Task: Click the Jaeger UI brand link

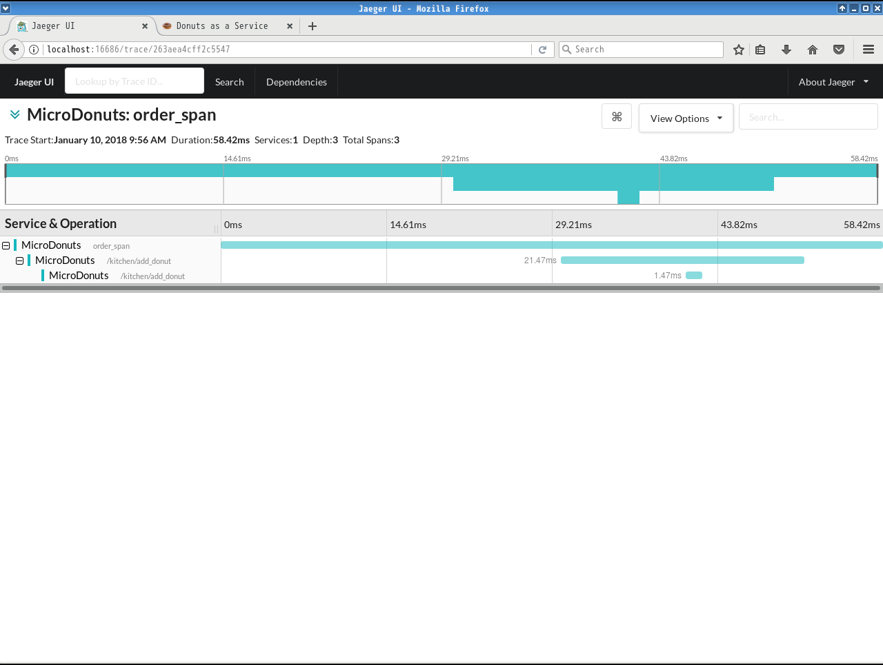Action: tap(34, 82)
